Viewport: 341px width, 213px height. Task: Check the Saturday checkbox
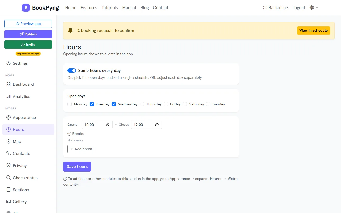click(x=185, y=104)
